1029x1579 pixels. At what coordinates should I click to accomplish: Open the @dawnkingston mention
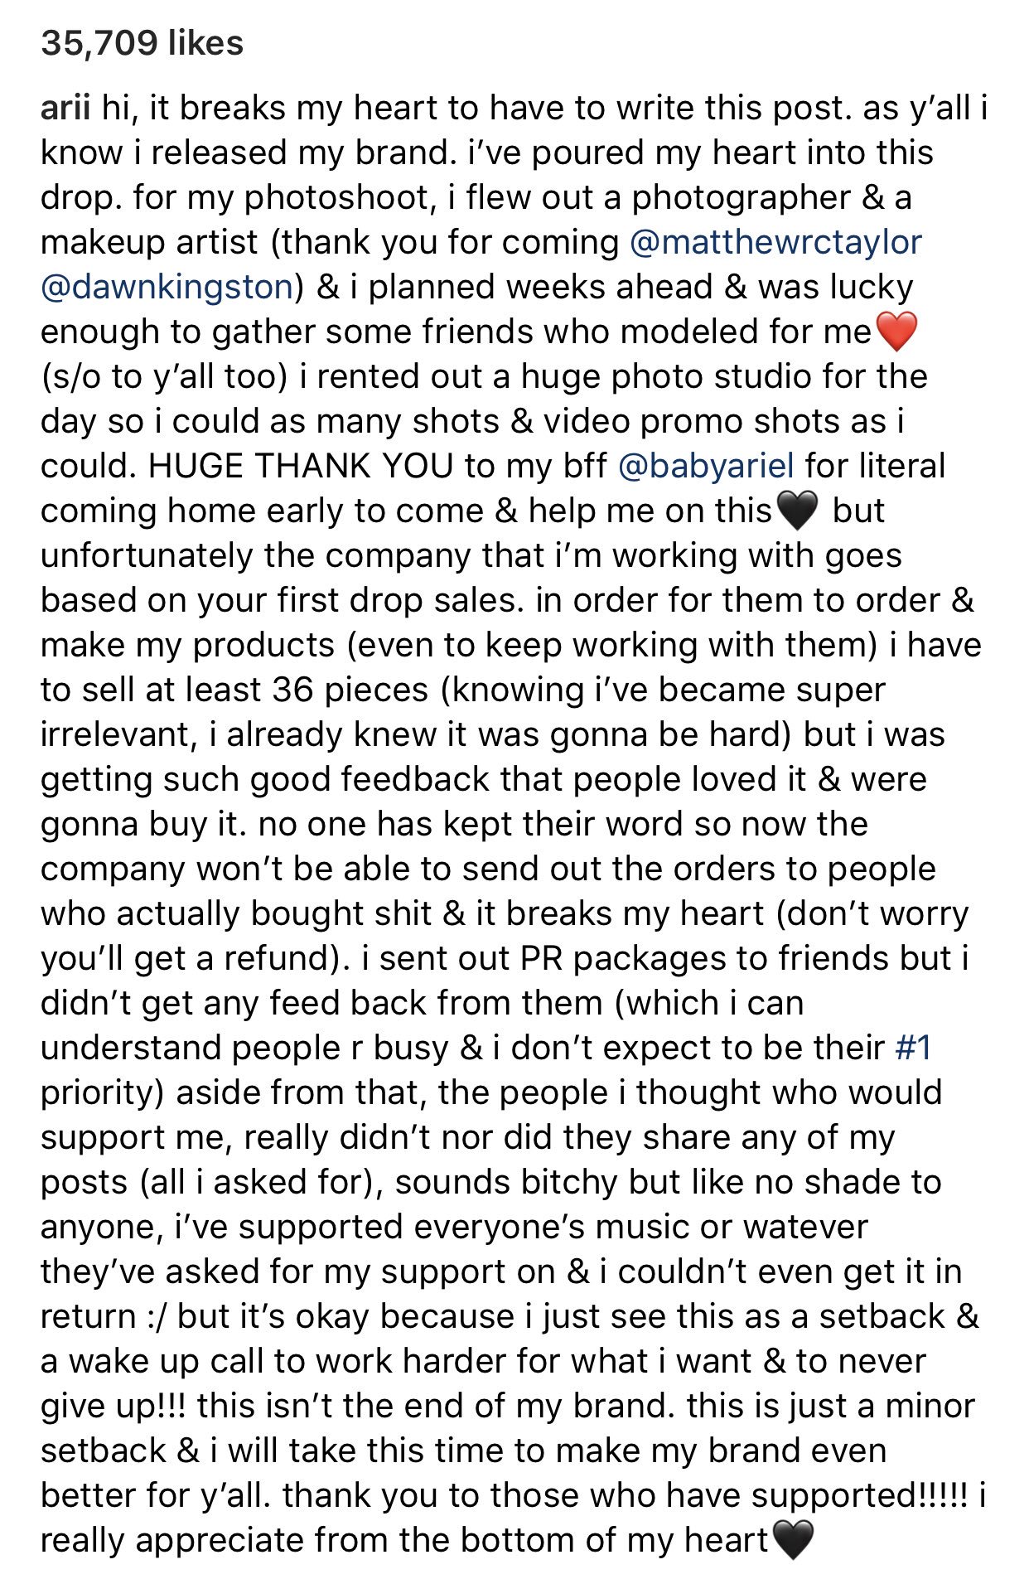pos(167,287)
